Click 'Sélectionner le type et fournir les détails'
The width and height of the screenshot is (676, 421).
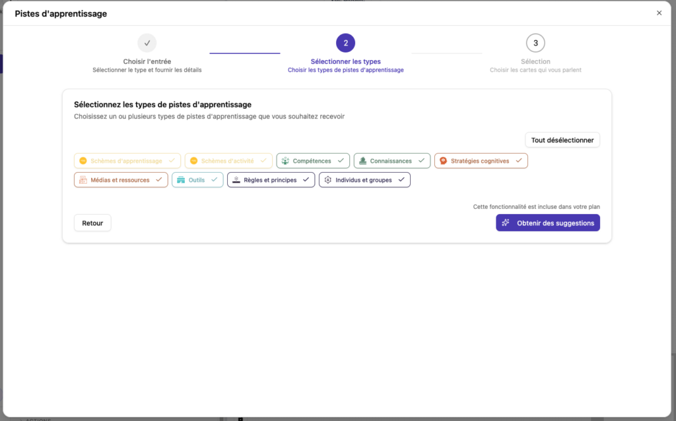point(147,70)
